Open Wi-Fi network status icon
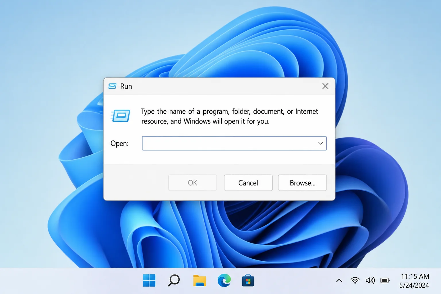Viewport: 441px width, 294px height. (x=355, y=281)
